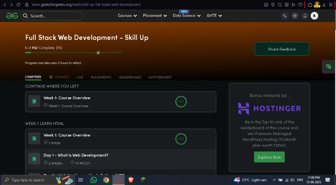Viewport: 336px width, 185px height.
Task: Expand the Placement menu
Action: (155, 16)
